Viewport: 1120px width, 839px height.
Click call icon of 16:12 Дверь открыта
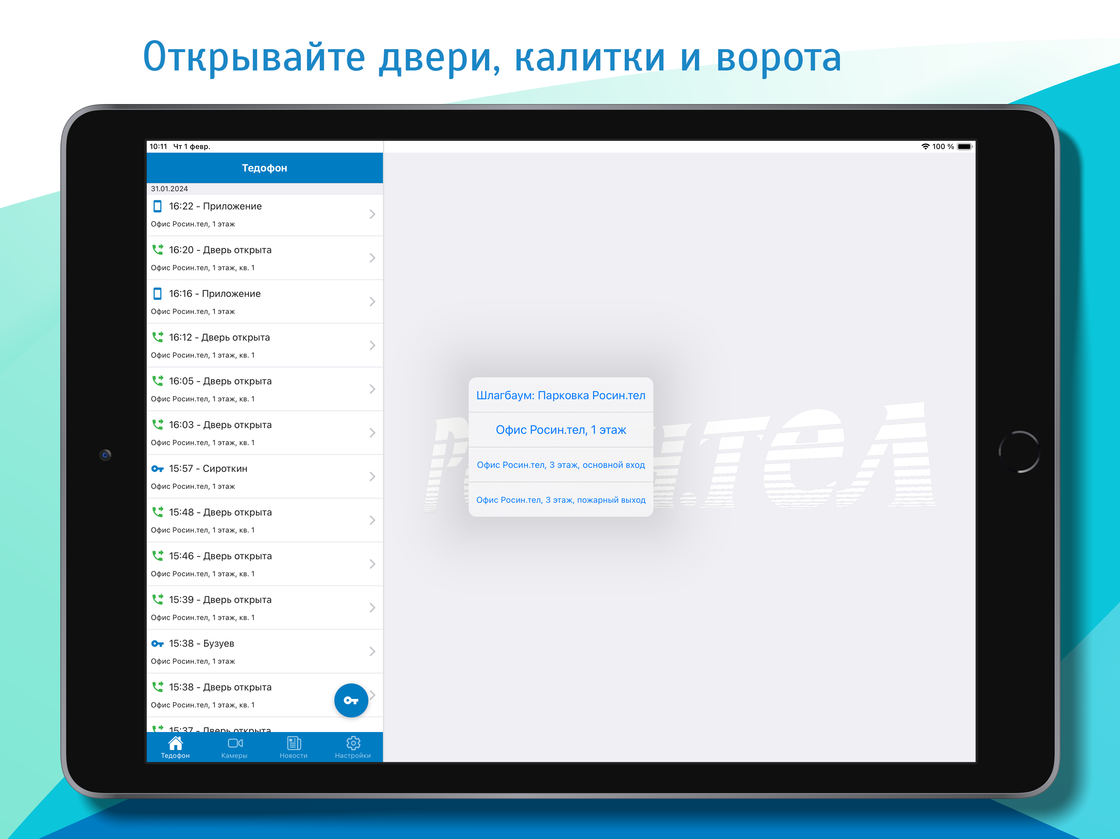[x=157, y=337]
